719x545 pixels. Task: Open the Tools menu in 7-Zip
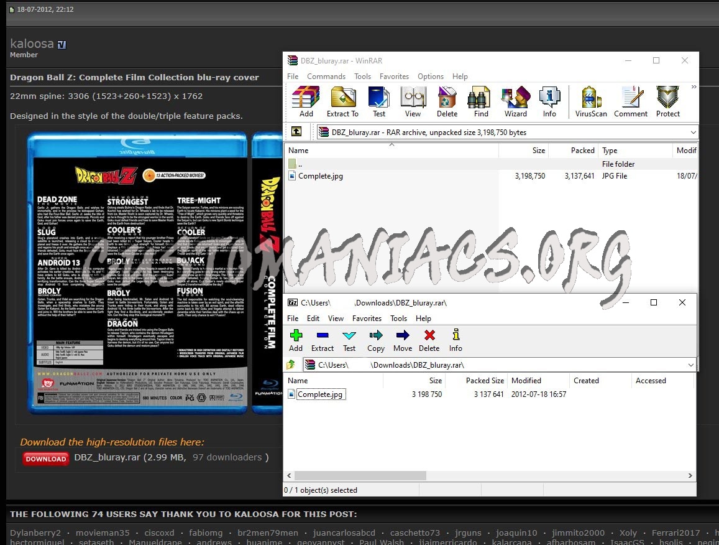[x=398, y=318]
